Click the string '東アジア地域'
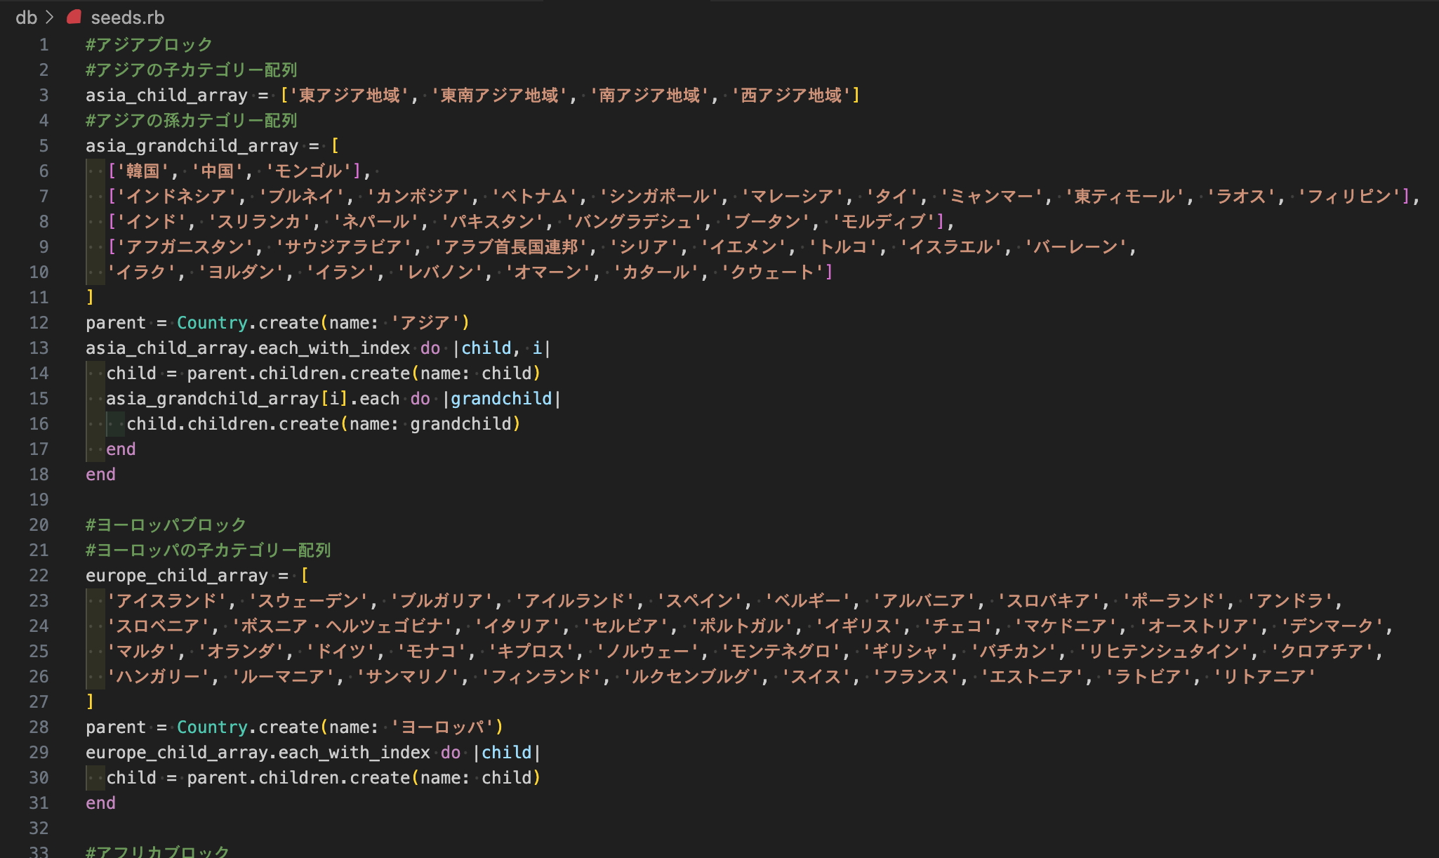 350,95
